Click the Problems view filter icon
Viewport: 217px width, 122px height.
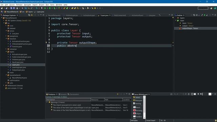pos(118,94)
